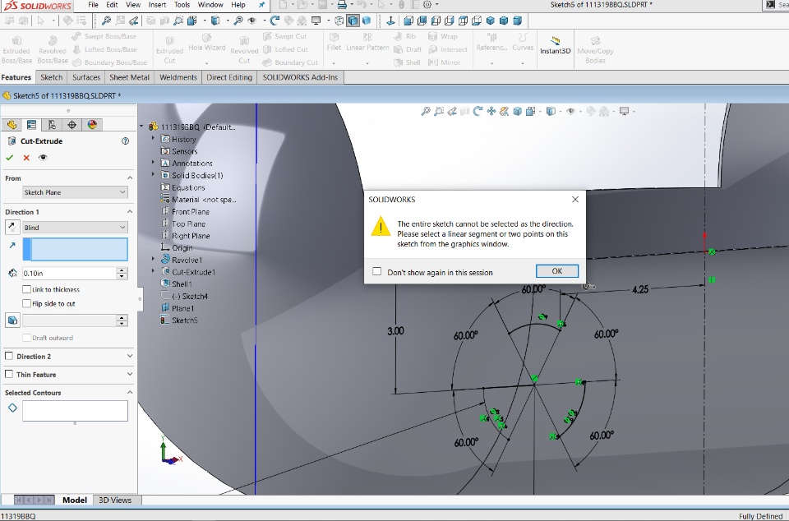Switch to the Sheet Metal ribbon tab
The width and height of the screenshot is (789, 521).
[x=129, y=77]
